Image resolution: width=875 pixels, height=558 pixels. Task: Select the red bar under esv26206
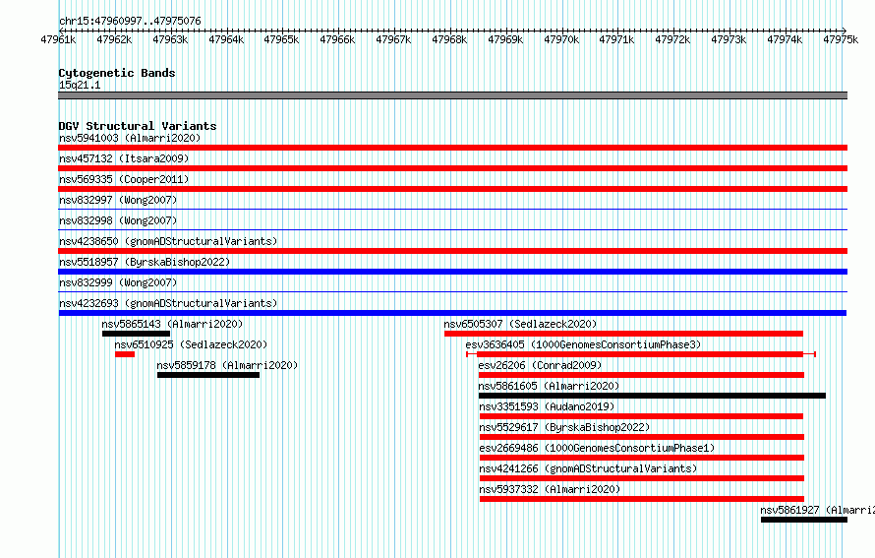click(x=642, y=375)
